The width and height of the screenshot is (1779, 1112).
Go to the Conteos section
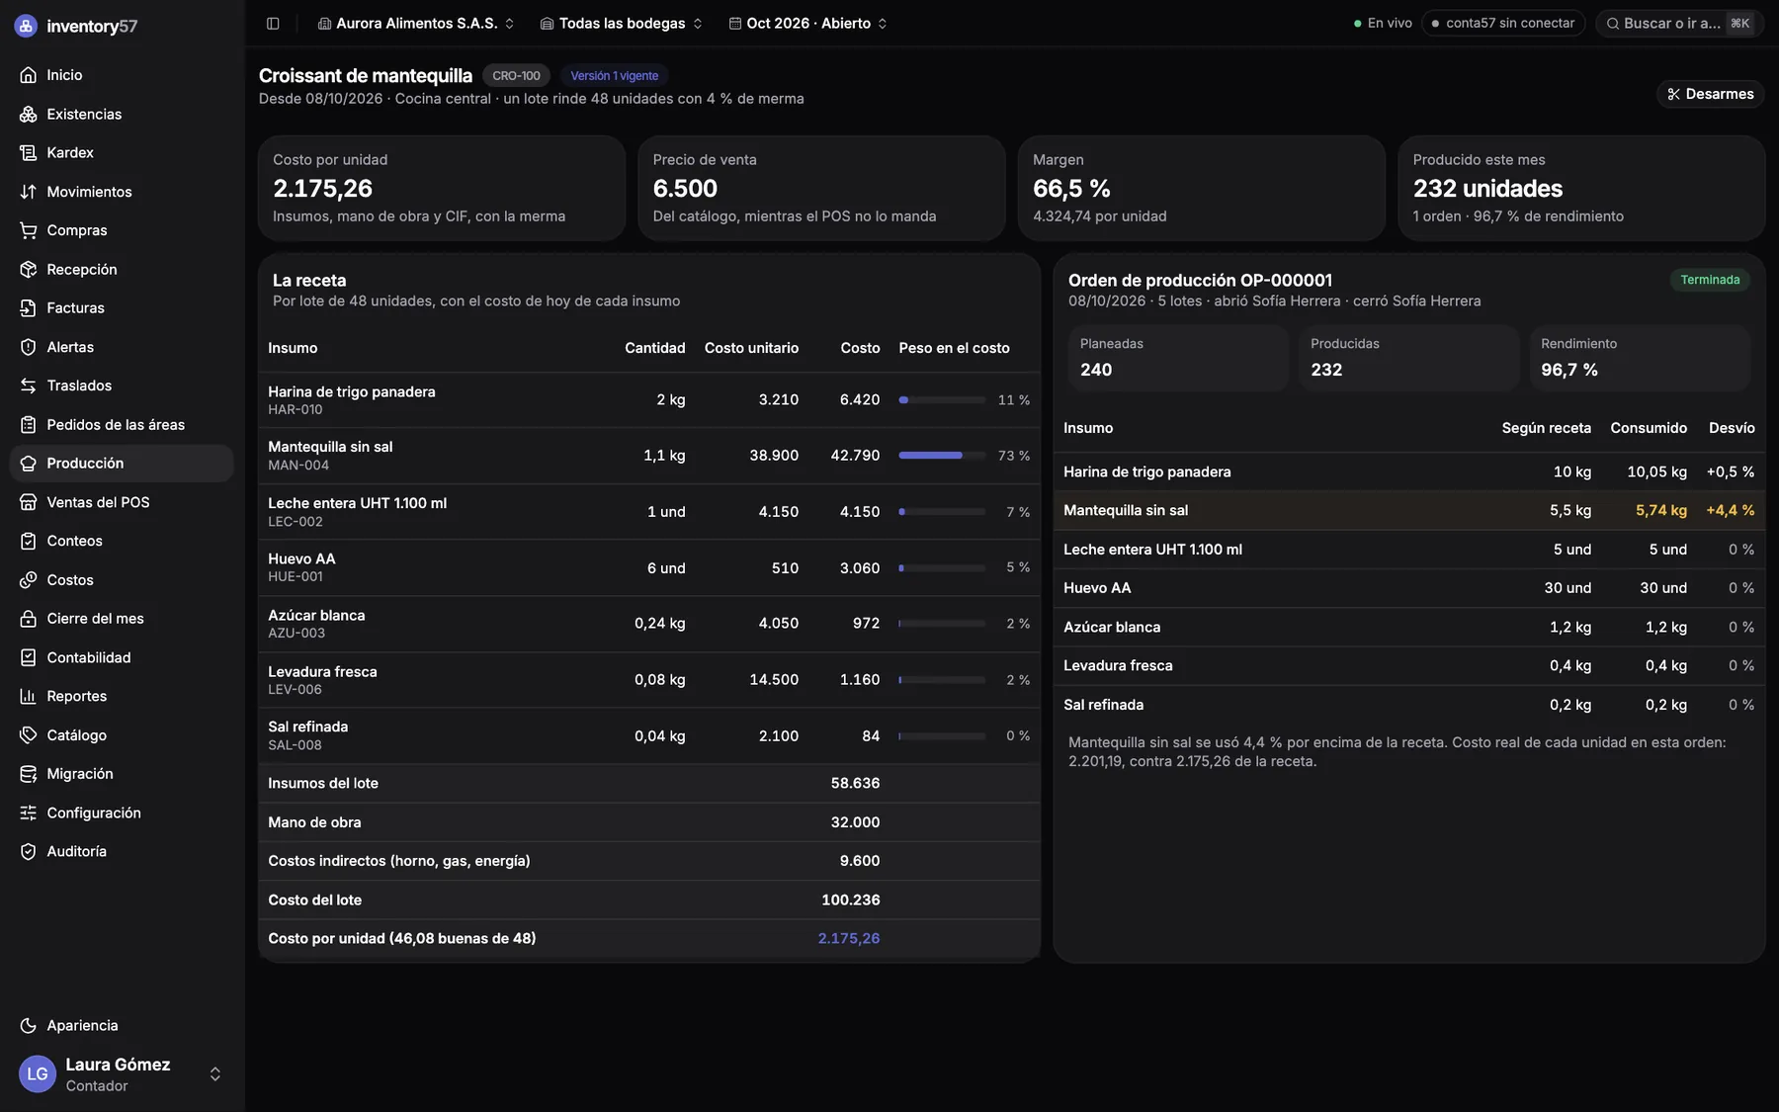pos(122,542)
